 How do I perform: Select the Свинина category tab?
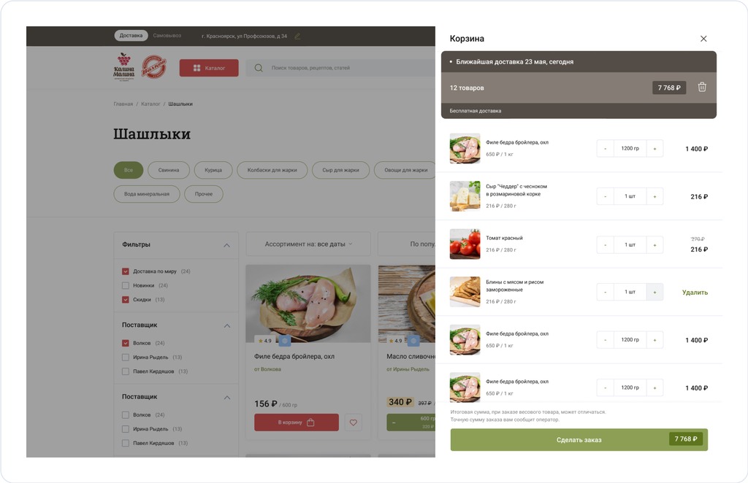pyautogui.click(x=169, y=170)
